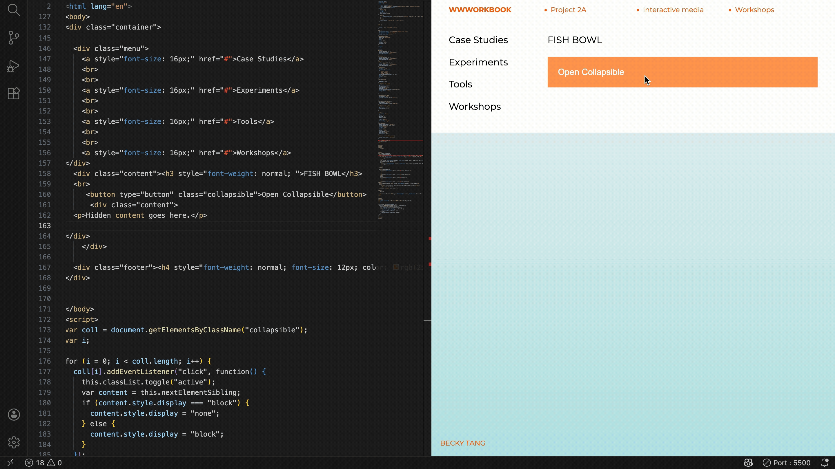This screenshot has height=469, width=835.
Task: Click the remote window indicator icon
Action: pyautogui.click(x=10, y=463)
